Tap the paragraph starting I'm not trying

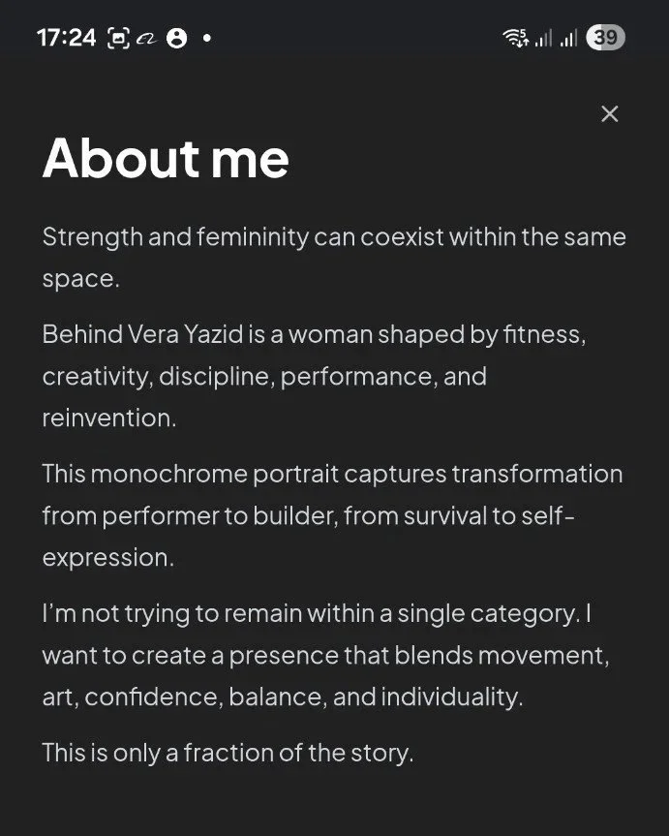coord(325,655)
